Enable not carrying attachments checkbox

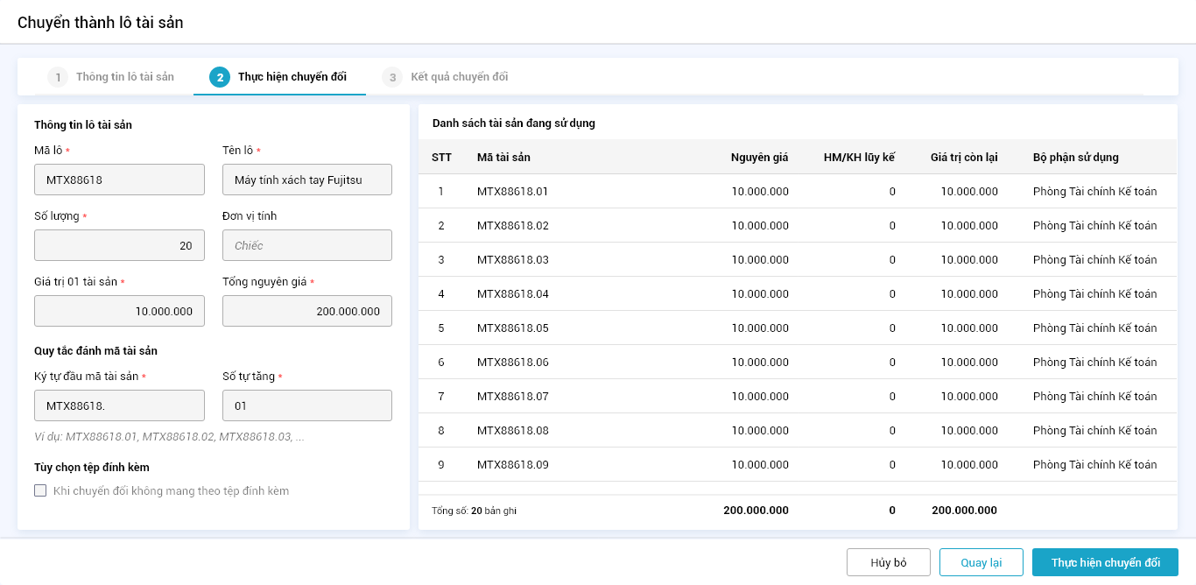click(40, 490)
